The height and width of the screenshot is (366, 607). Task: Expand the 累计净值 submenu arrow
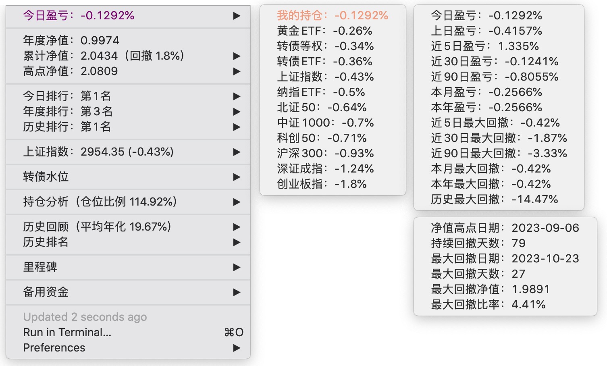tap(237, 56)
